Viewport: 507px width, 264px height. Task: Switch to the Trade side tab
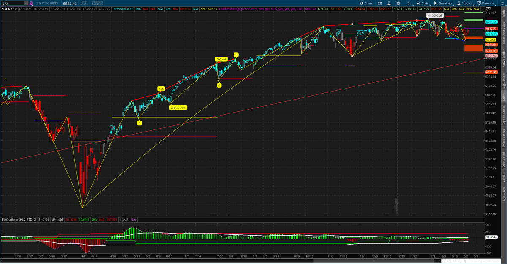pyautogui.click(x=503, y=13)
